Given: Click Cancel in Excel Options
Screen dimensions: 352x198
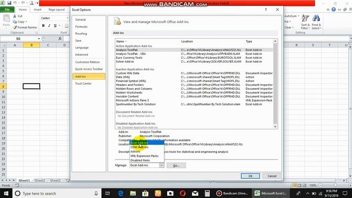Looking at the screenshot, I should (x=272, y=176).
